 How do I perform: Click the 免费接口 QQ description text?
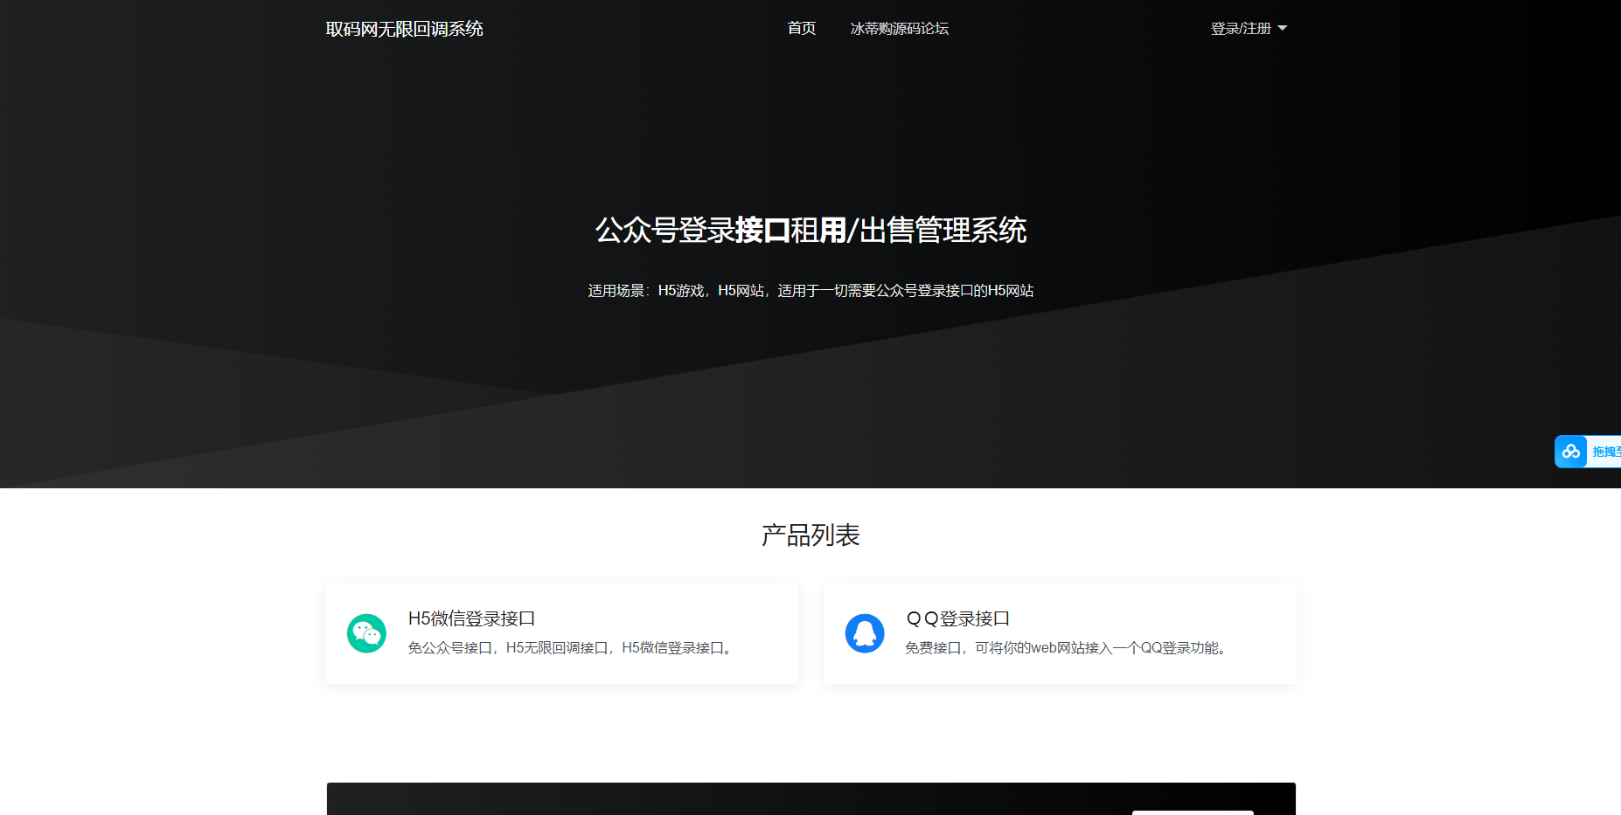(1066, 648)
